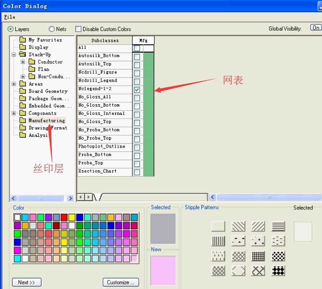Pick the yellow color swatch in the top row
Image resolution: width=322 pixels, height=289 pixels.
click(72, 217)
